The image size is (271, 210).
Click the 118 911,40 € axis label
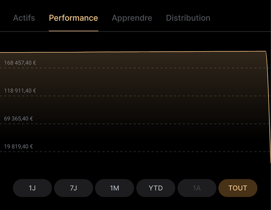[20, 91]
